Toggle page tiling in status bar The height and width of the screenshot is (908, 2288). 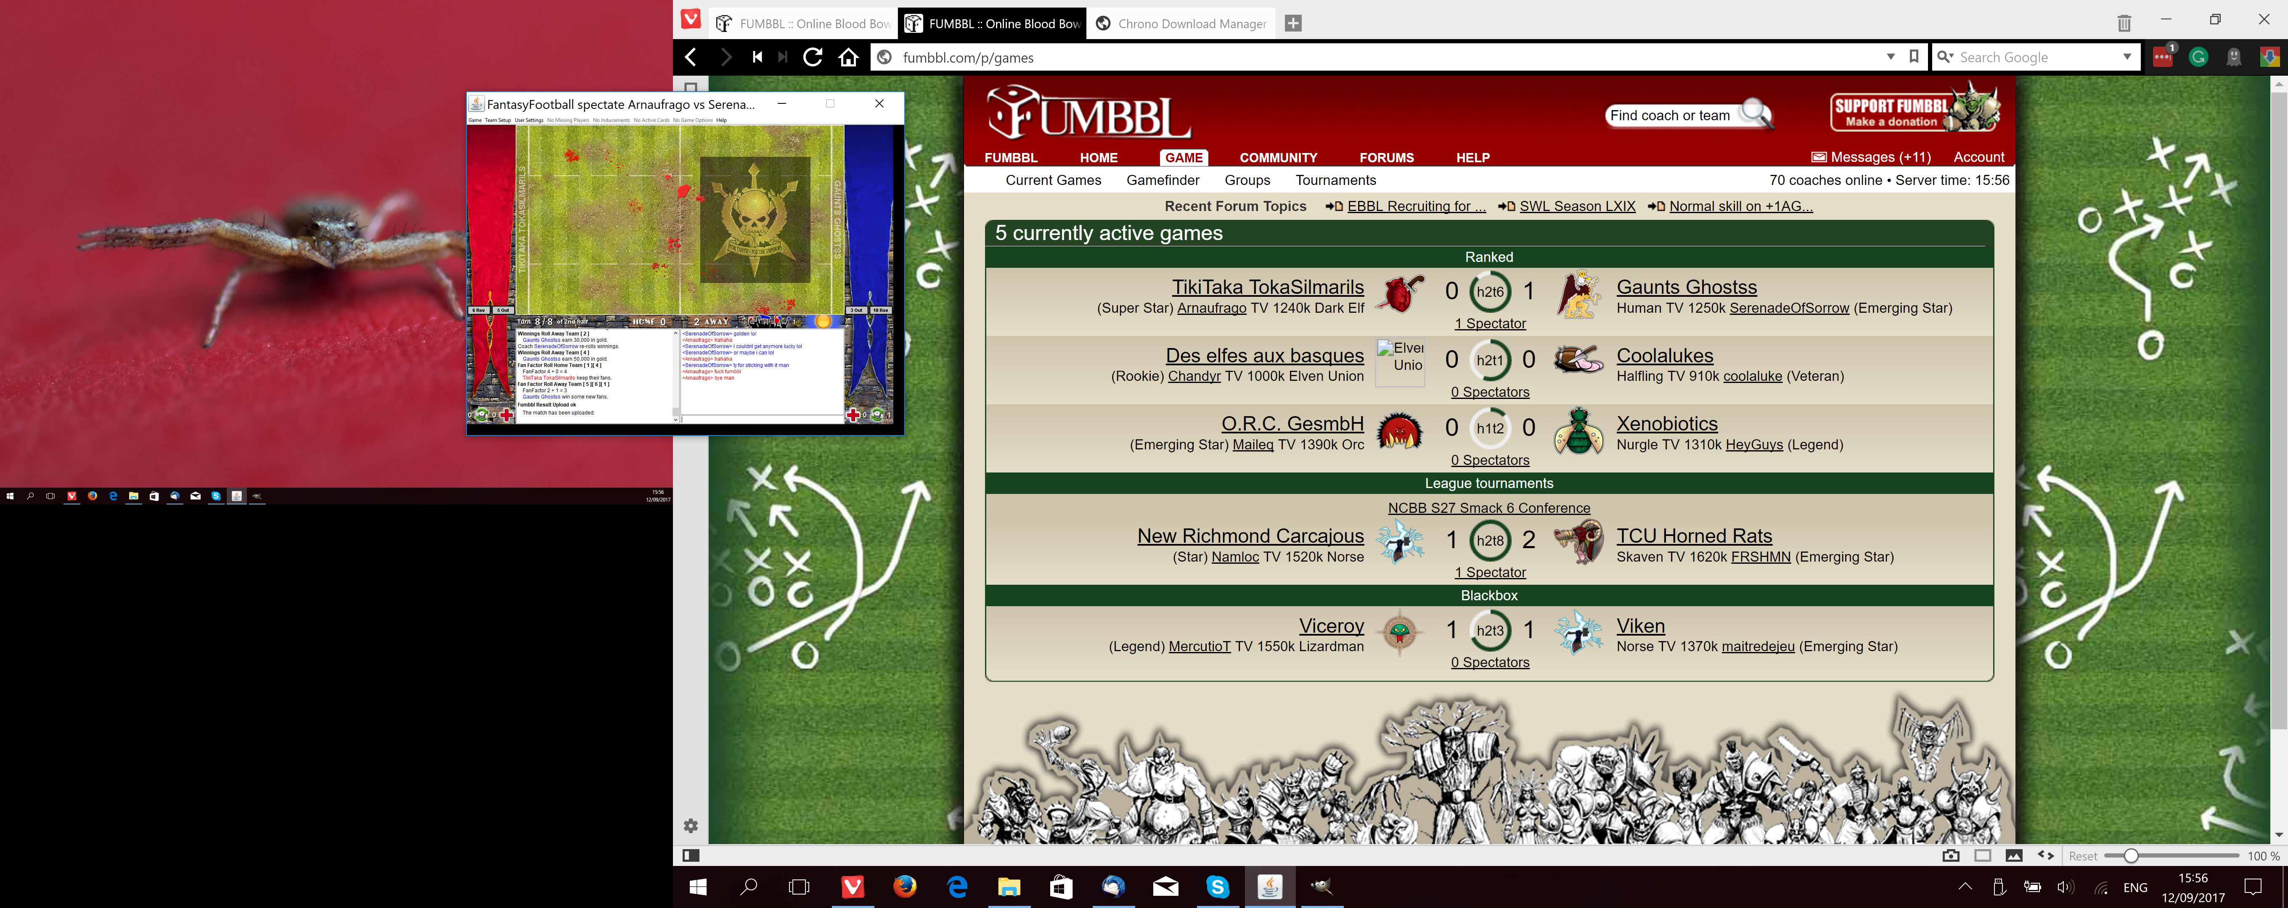pyautogui.click(x=1983, y=855)
